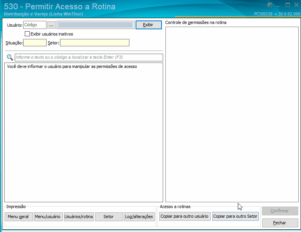The height and width of the screenshot is (232, 301).
Task: Click the grey user name field
Action: point(95,25)
